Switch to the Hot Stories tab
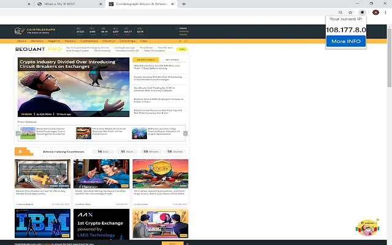Image resolution: width=392 pixels, height=245 pixels. [x=172, y=60]
